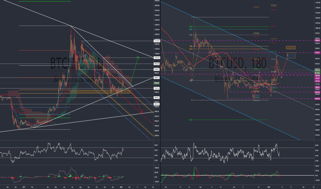Select the 6429.52 horizontal level label

click(157, 98)
